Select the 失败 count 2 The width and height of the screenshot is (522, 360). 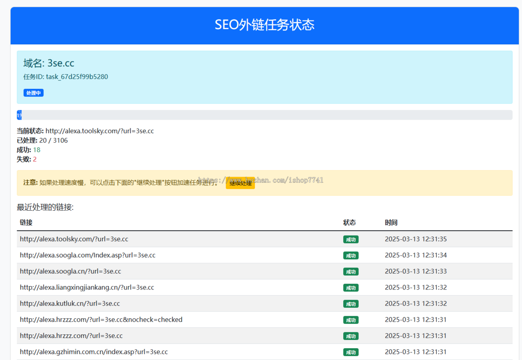35,159
